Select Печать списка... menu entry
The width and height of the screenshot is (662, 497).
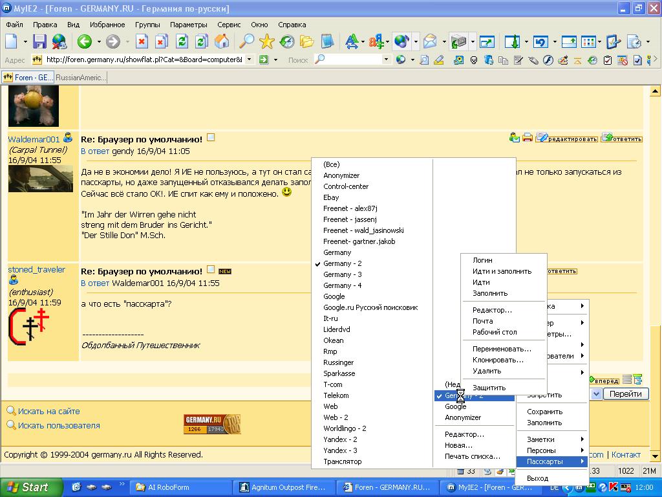[x=474, y=456]
